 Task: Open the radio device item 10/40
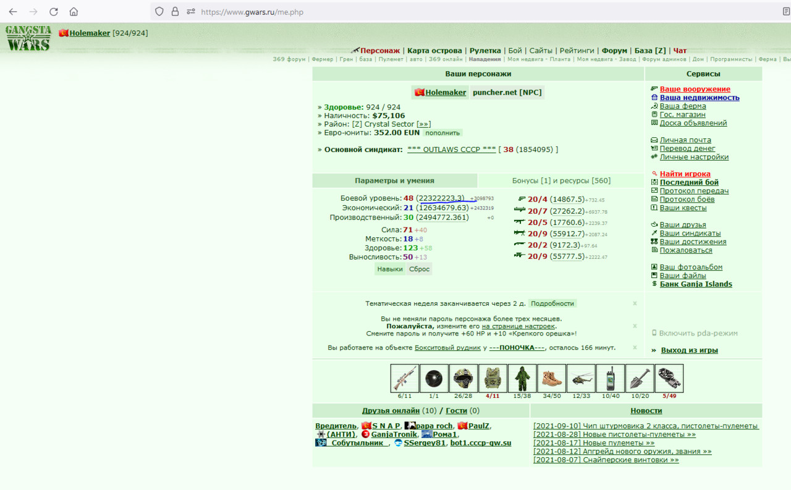point(610,378)
